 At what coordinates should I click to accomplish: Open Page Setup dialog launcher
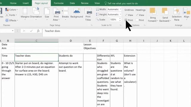pyautogui.click(x=92, y=25)
